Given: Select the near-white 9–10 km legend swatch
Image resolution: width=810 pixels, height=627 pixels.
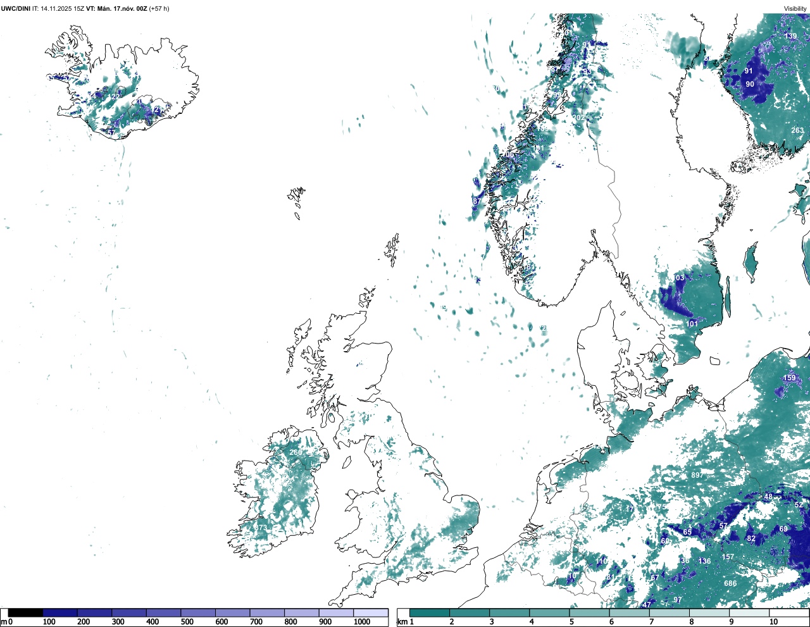Looking at the screenshot, I should tap(750, 612).
